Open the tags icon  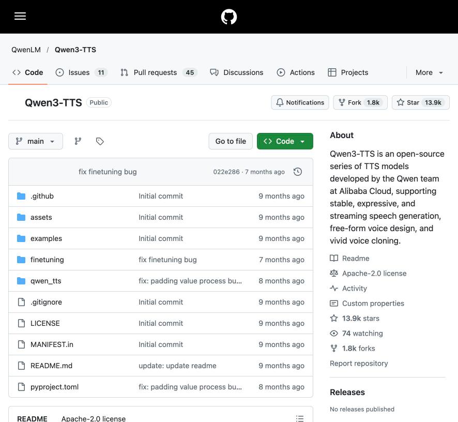click(x=100, y=142)
